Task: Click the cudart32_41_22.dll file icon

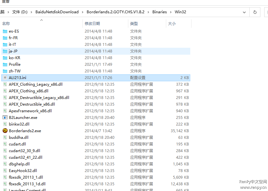Action: tap(5, 157)
